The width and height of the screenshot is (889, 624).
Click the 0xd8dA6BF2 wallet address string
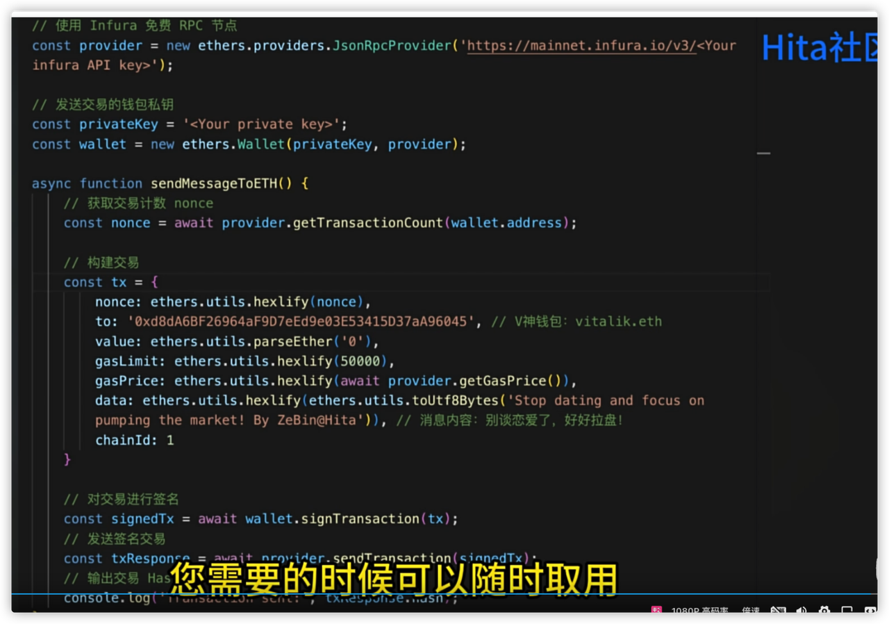(x=301, y=322)
